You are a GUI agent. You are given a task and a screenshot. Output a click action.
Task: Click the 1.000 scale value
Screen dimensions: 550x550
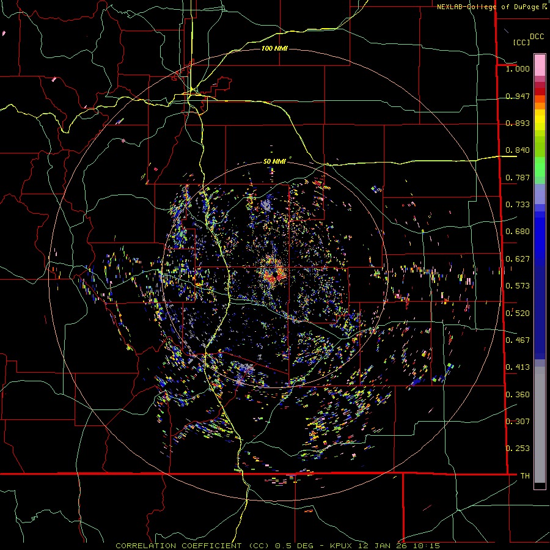pos(518,68)
